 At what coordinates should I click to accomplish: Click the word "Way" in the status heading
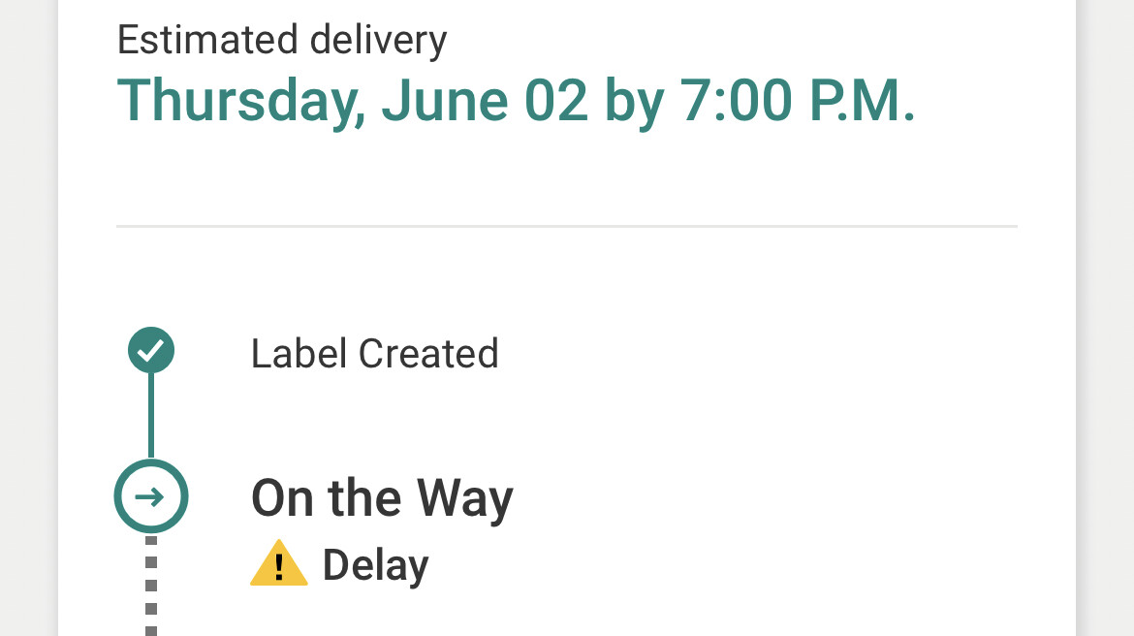[464, 498]
